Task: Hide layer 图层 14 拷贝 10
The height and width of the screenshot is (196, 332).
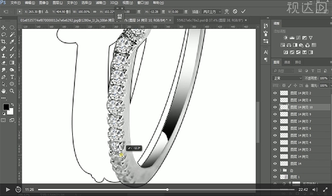Action: pyautogui.click(x=275, y=107)
